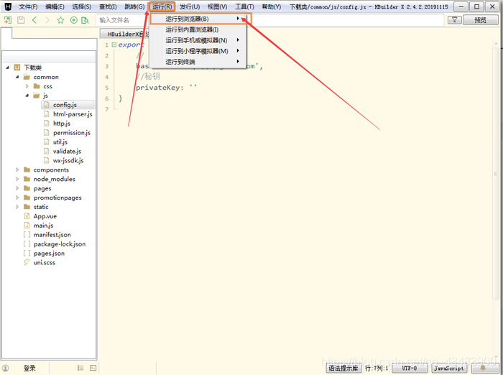Click the save file toolbar icon
503x375 pixels.
[21, 20]
